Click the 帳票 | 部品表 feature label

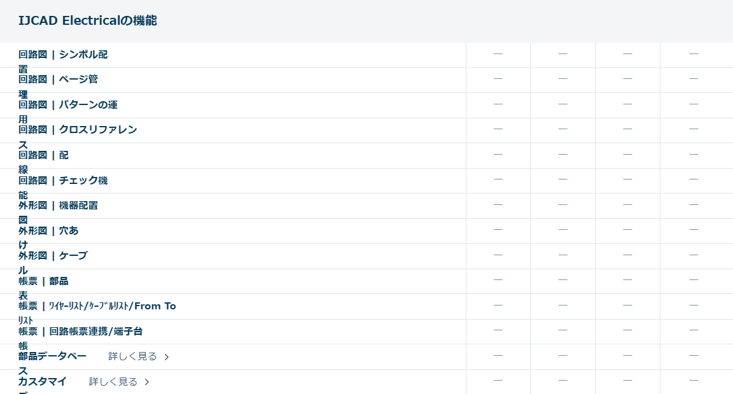[43, 281]
